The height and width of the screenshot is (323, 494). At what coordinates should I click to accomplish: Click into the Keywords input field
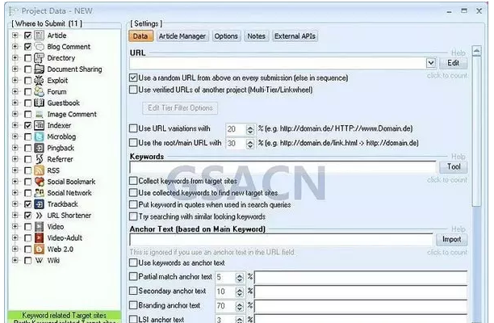[x=283, y=167]
